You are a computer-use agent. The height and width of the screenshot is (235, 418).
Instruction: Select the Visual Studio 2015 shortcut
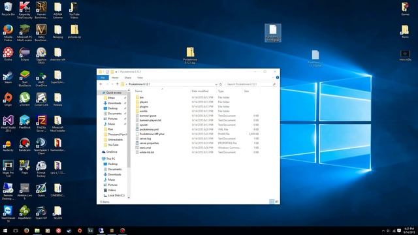coord(8,123)
